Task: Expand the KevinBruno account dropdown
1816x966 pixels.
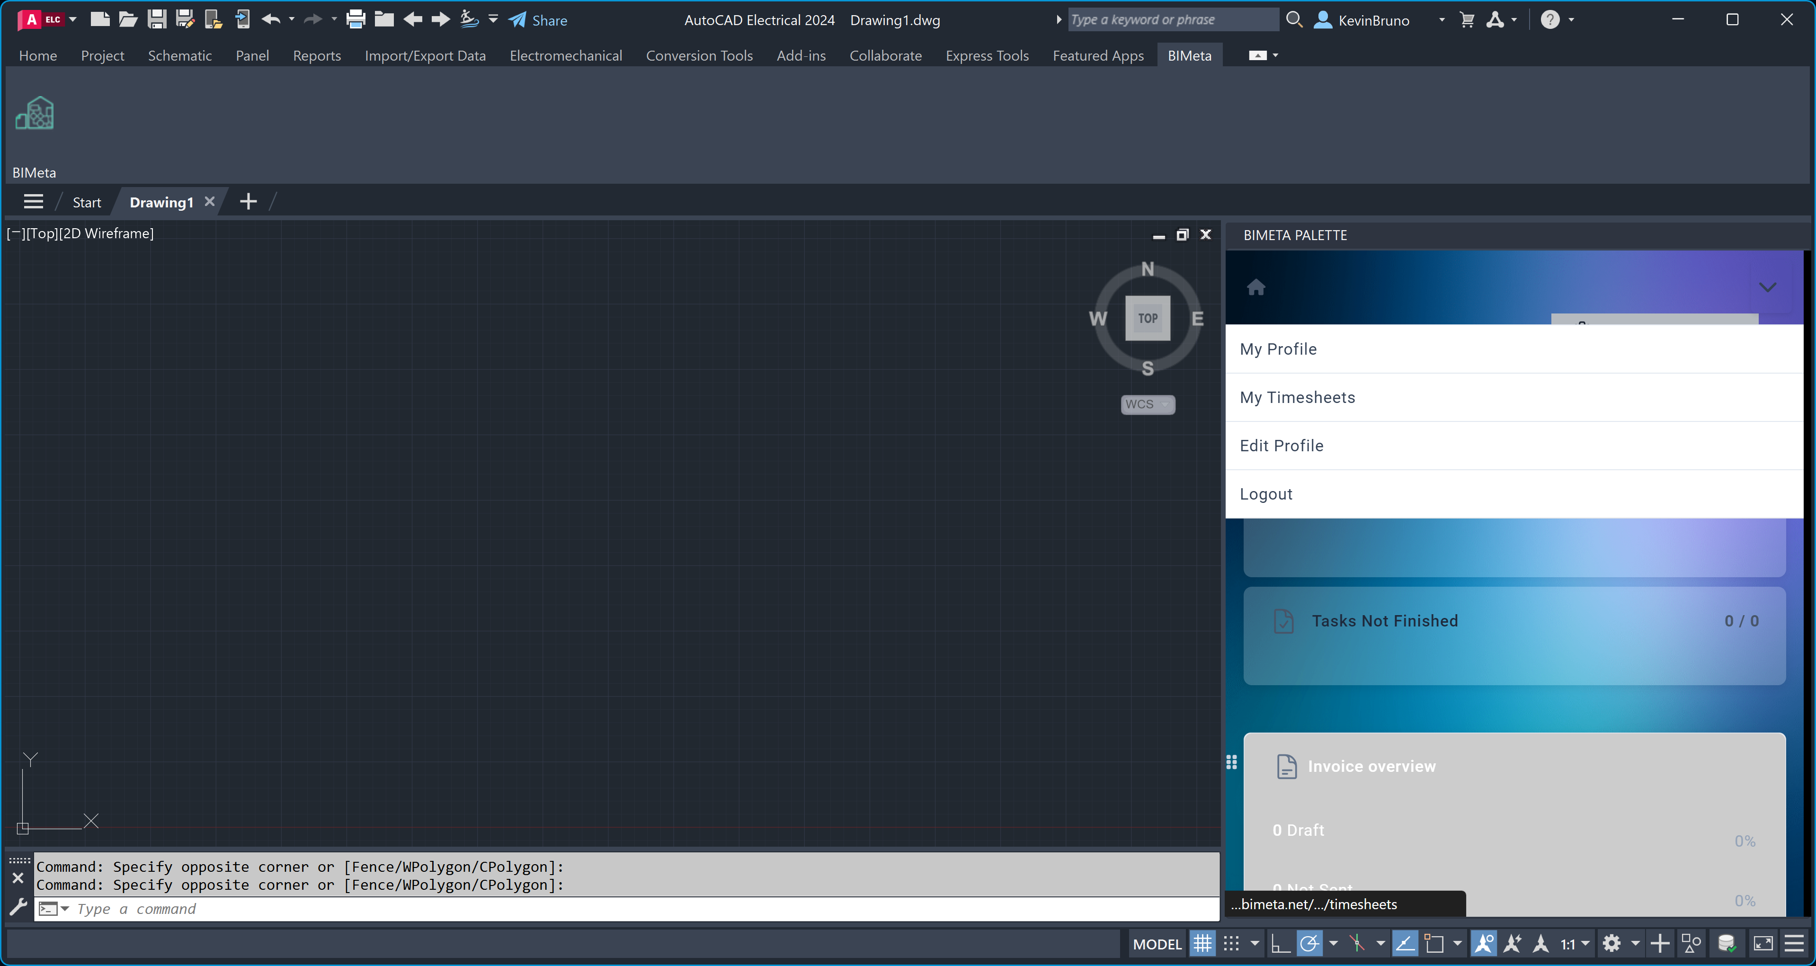Action: (1442, 20)
